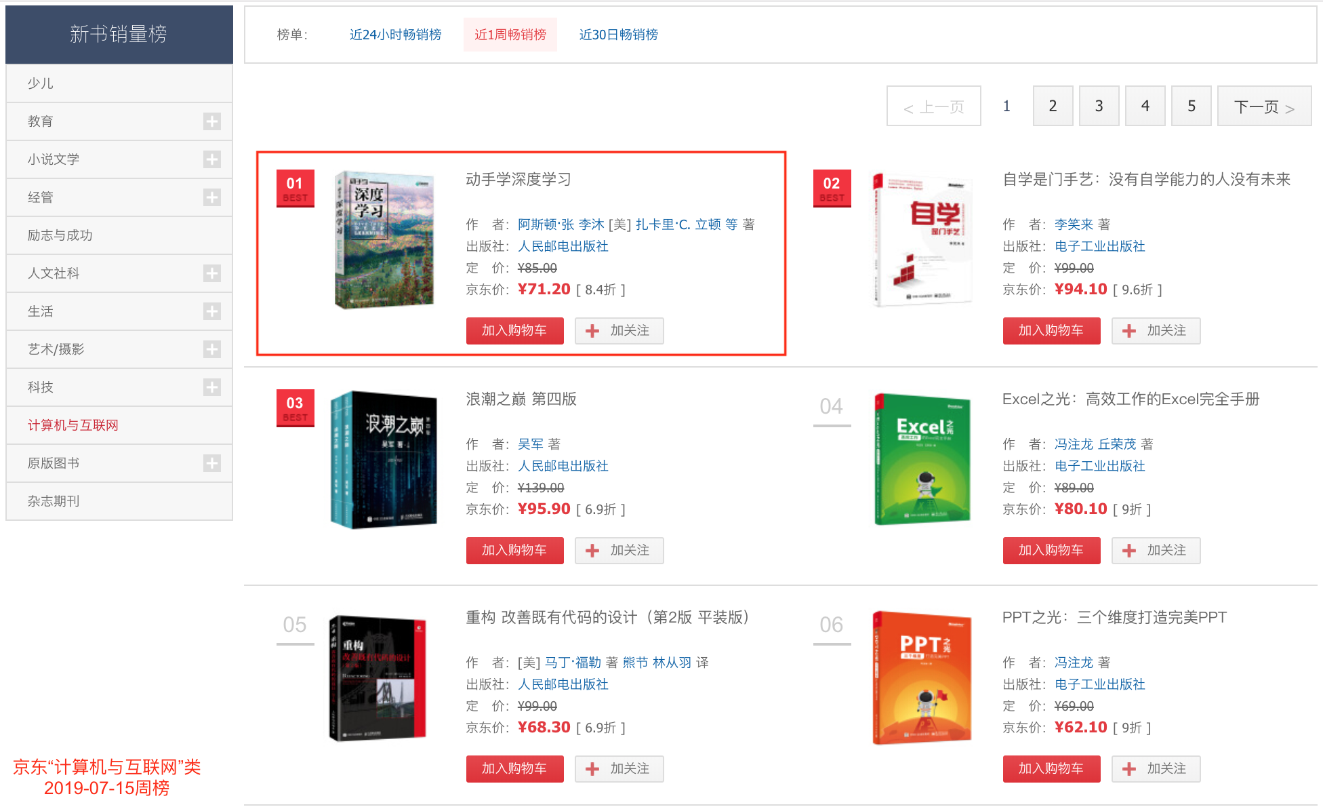Switch to 近30日畅销榜 tab
The image size is (1323, 807).
[x=618, y=35]
